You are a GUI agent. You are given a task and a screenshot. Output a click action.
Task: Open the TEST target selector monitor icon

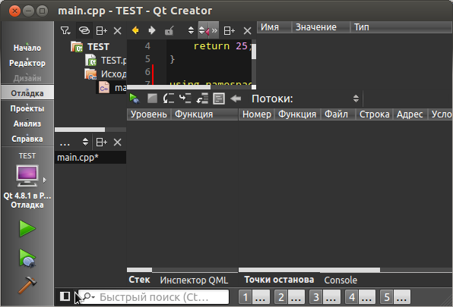click(27, 176)
